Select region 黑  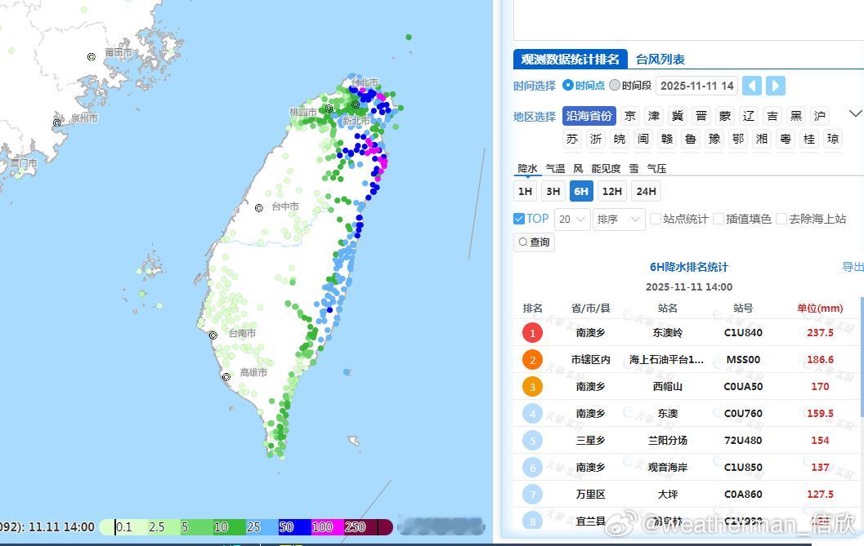coord(796,116)
